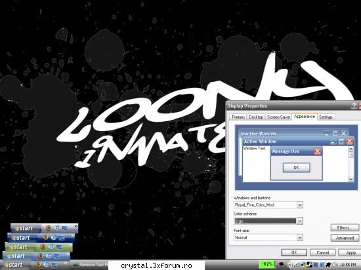Open the volume speaker tray icon
The width and height of the screenshot is (361, 270).
tap(335, 265)
